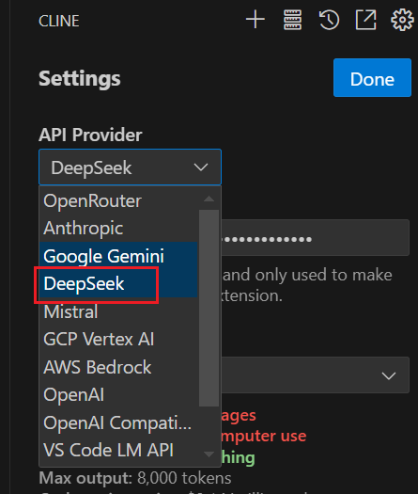The image size is (418, 494).
Task: Open the model selection dropdown chevron
Action: pyautogui.click(x=389, y=375)
